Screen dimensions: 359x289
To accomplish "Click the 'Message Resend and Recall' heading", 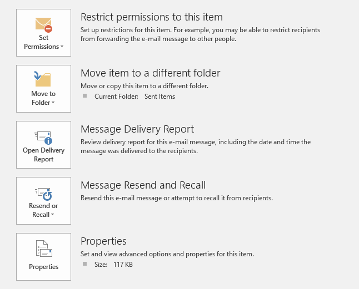I will coord(143,185).
